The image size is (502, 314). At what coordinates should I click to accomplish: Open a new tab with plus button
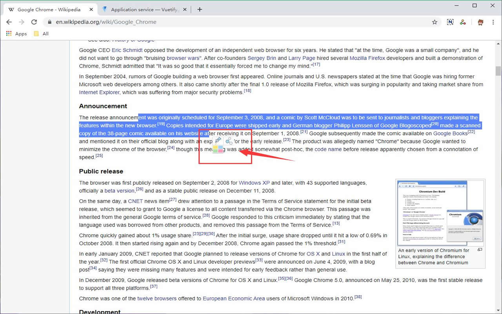coord(200,9)
